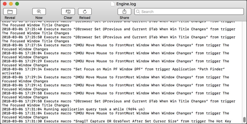Click the Now text label
Screen dimensions: 247x124
click(39, 18)
